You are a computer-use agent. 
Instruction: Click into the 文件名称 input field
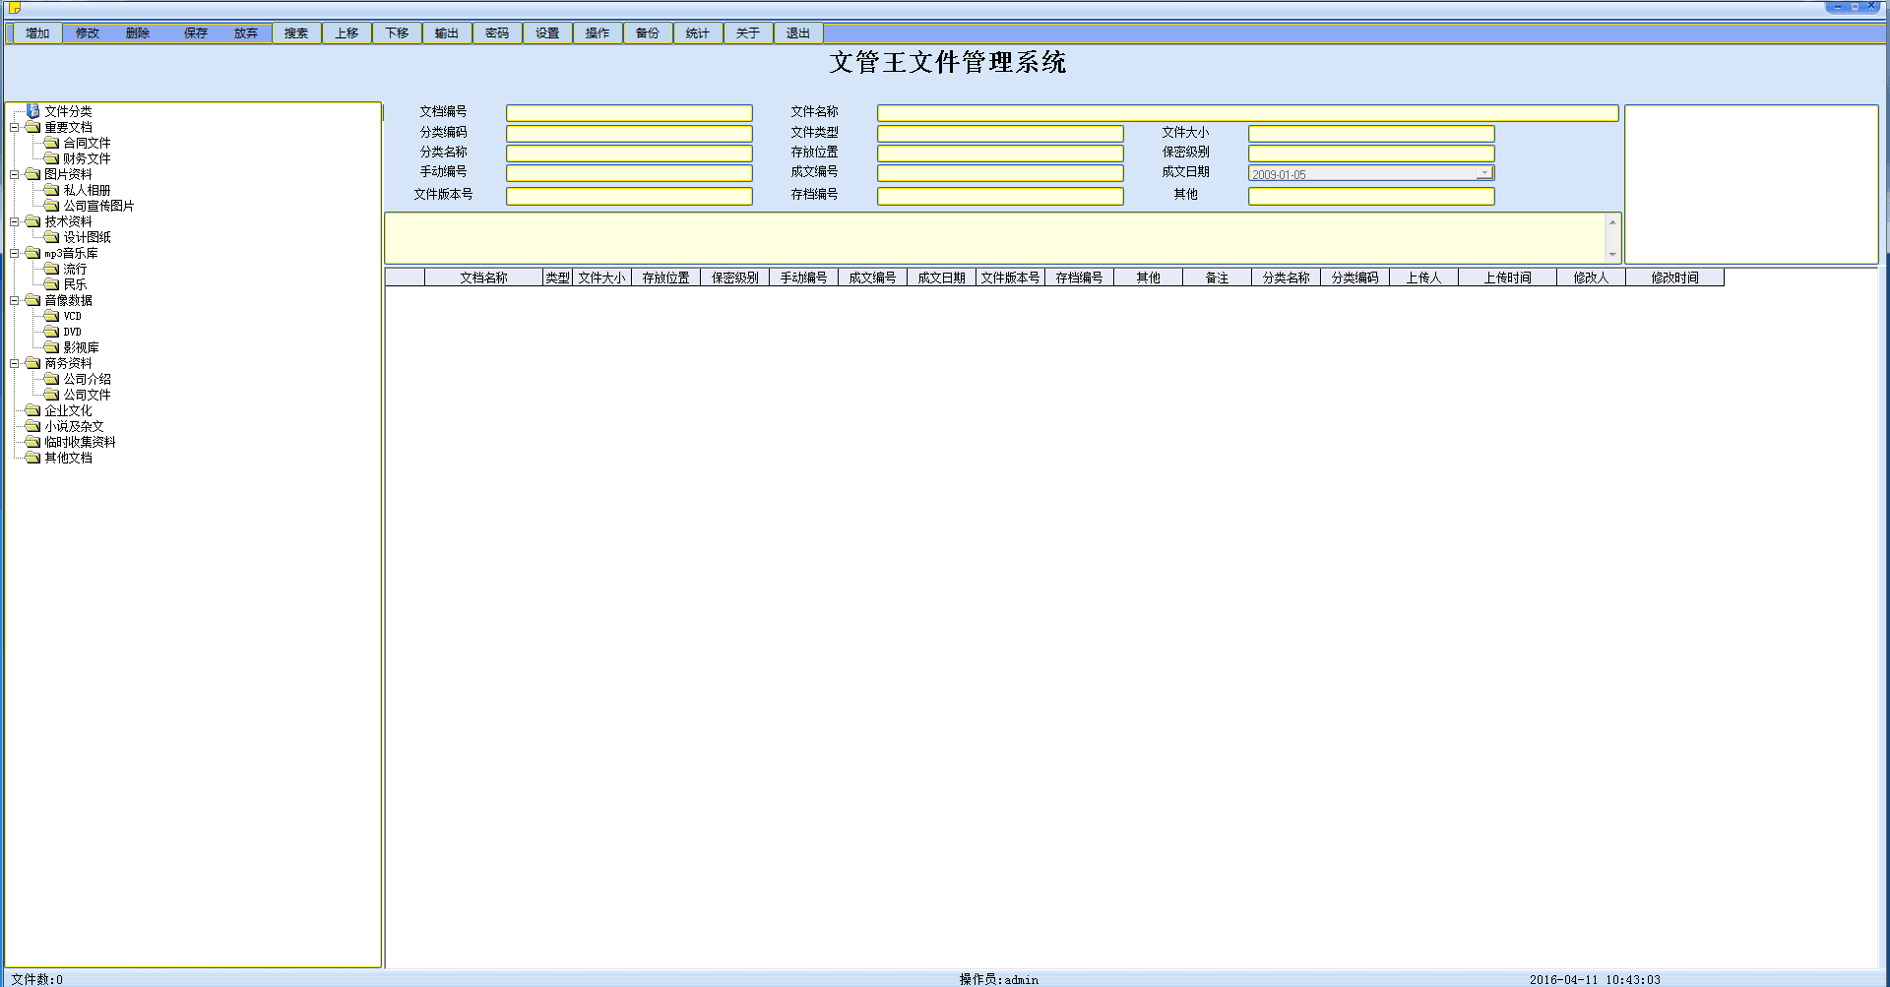(1246, 113)
